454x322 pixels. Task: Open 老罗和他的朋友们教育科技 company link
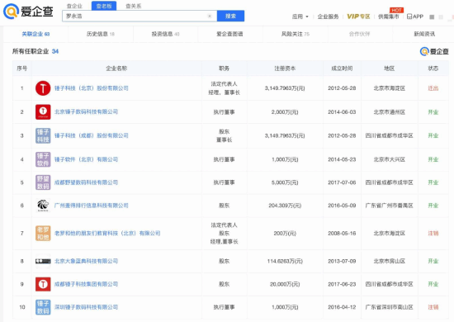click(x=107, y=233)
